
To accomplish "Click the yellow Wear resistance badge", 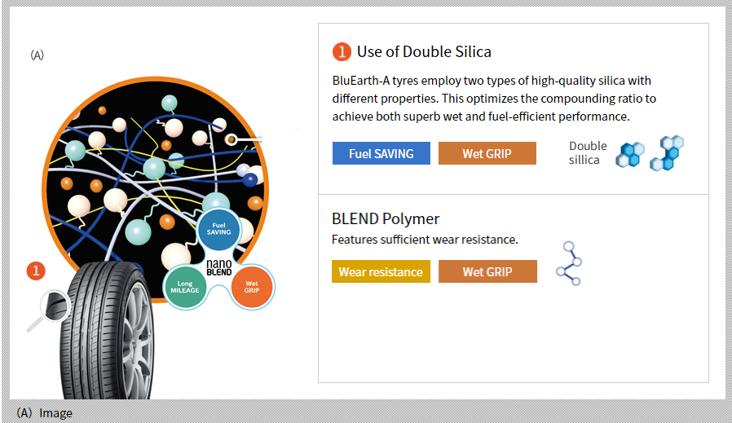I will (381, 271).
